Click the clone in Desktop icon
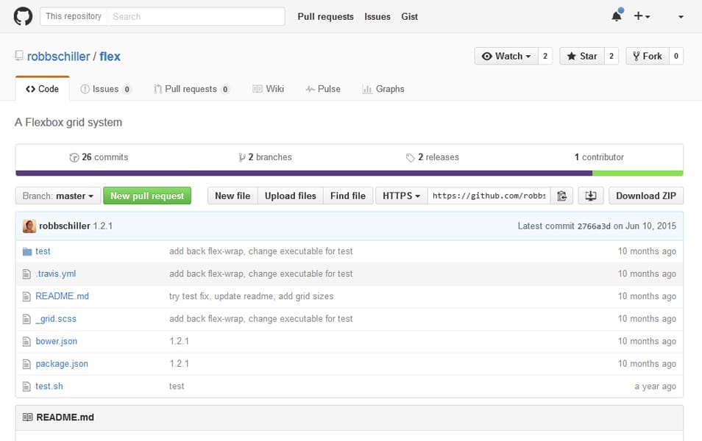The image size is (702, 441). click(x=591, y=196)
